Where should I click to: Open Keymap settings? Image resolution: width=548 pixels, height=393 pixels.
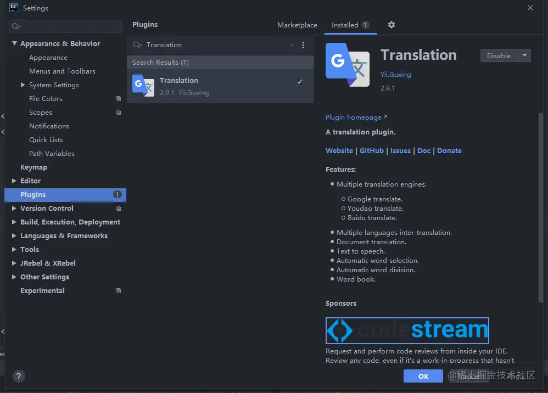(33, 167)
